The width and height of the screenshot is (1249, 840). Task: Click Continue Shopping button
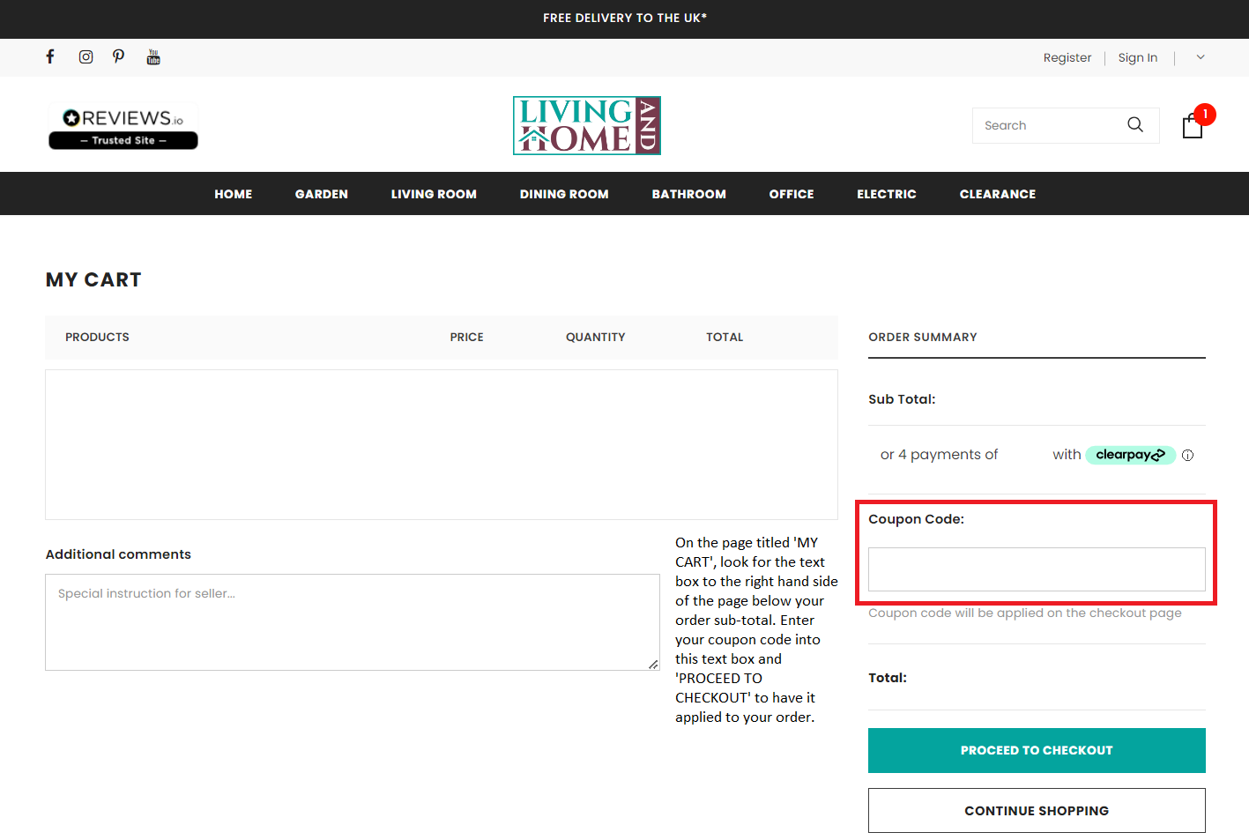pyautogui.click(x=1037, y=810)
